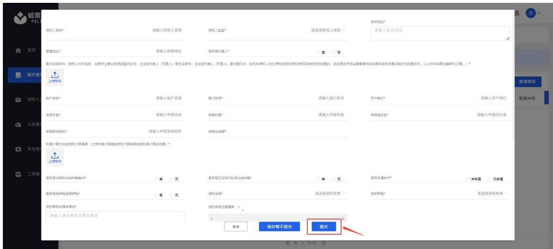
Task: Click 保存暂不提交 button
Action: (x=279, y=227)
